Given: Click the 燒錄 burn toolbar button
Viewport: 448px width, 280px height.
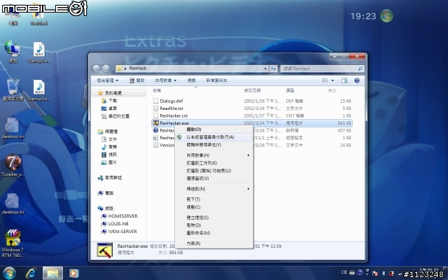Looking at the screenshot, I should point(191,80).
